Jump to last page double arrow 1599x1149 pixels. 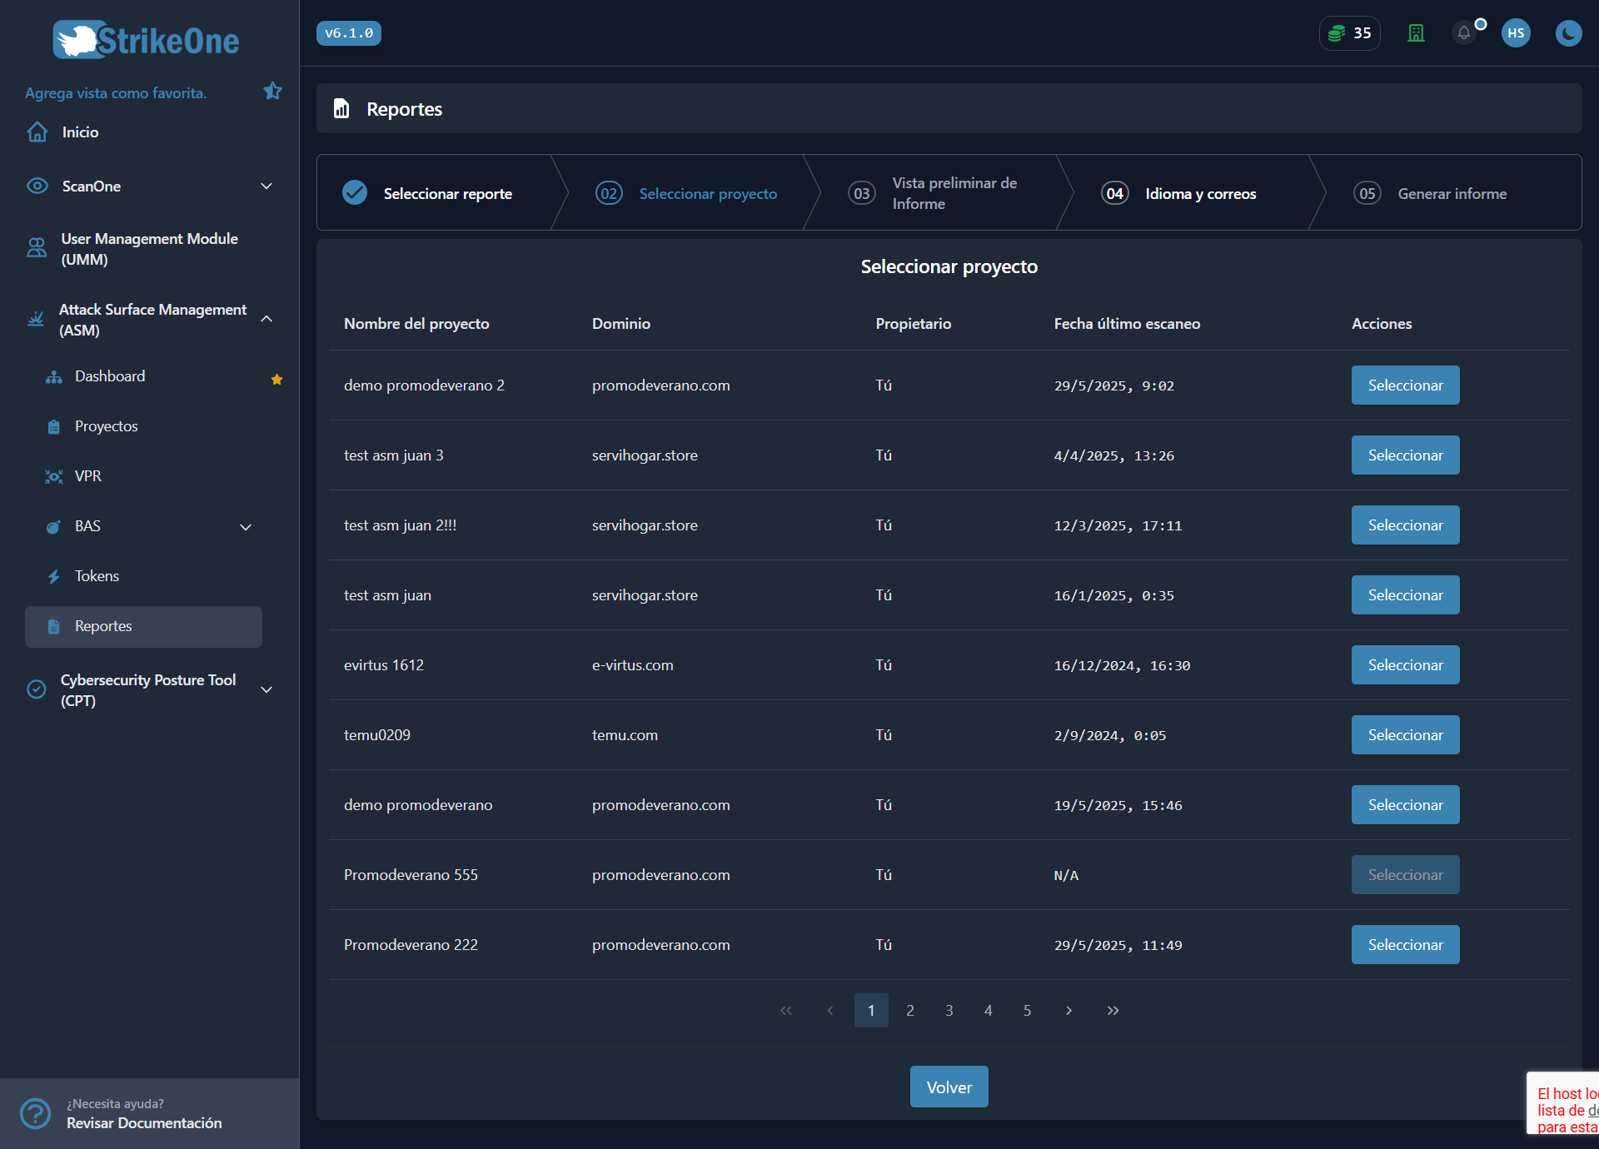pos(1113,1010)
